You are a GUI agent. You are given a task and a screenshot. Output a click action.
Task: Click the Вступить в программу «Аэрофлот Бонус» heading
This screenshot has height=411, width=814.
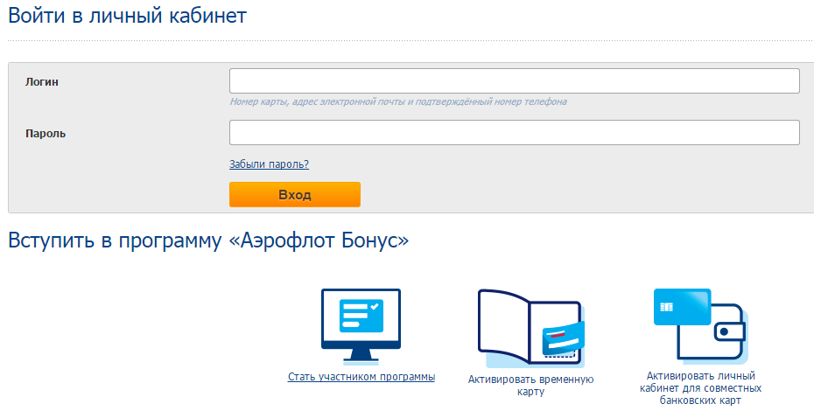(208, 240)
